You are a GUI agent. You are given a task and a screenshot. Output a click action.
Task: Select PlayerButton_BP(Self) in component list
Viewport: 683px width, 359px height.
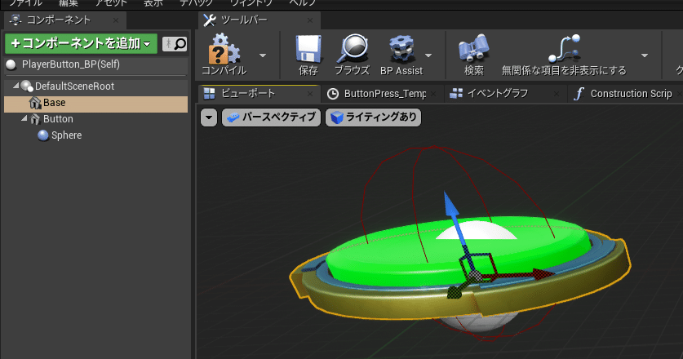point(95,64)
